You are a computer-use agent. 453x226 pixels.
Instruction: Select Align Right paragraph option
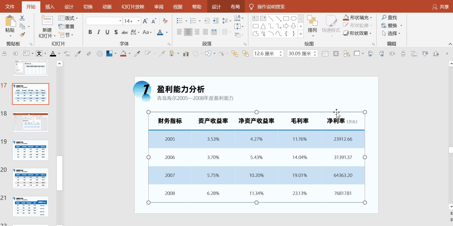197,32
